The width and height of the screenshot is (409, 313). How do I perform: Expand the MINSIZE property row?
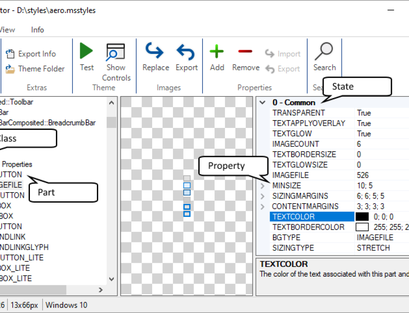262,186
